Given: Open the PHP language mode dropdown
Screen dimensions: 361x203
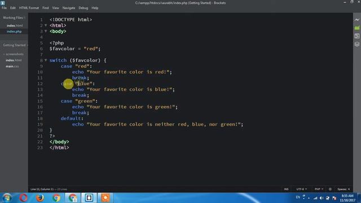Looking at the screenshot, I should [319, 189].
